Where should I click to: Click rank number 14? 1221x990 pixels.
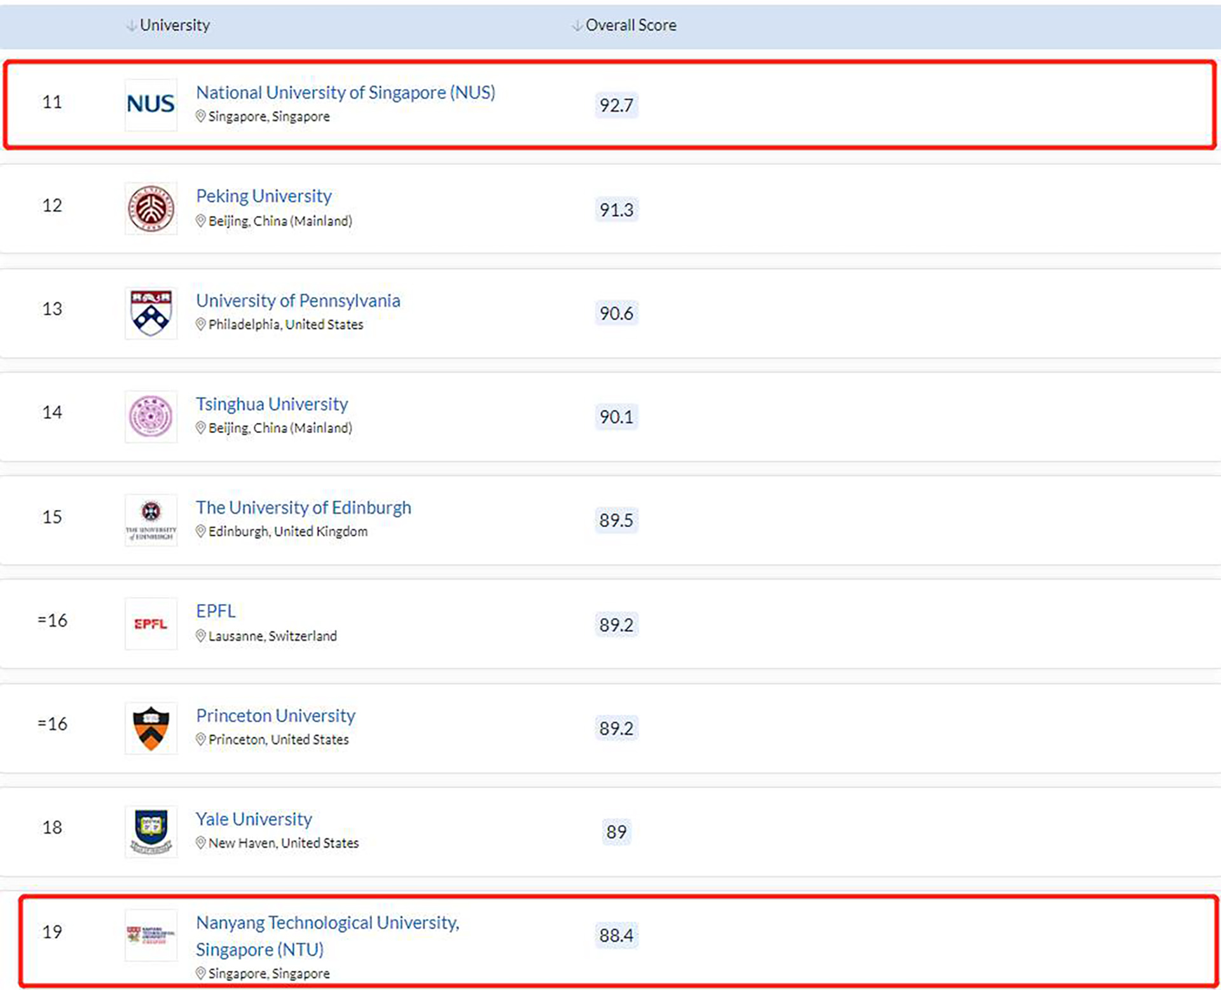click(x=52, y=413)
